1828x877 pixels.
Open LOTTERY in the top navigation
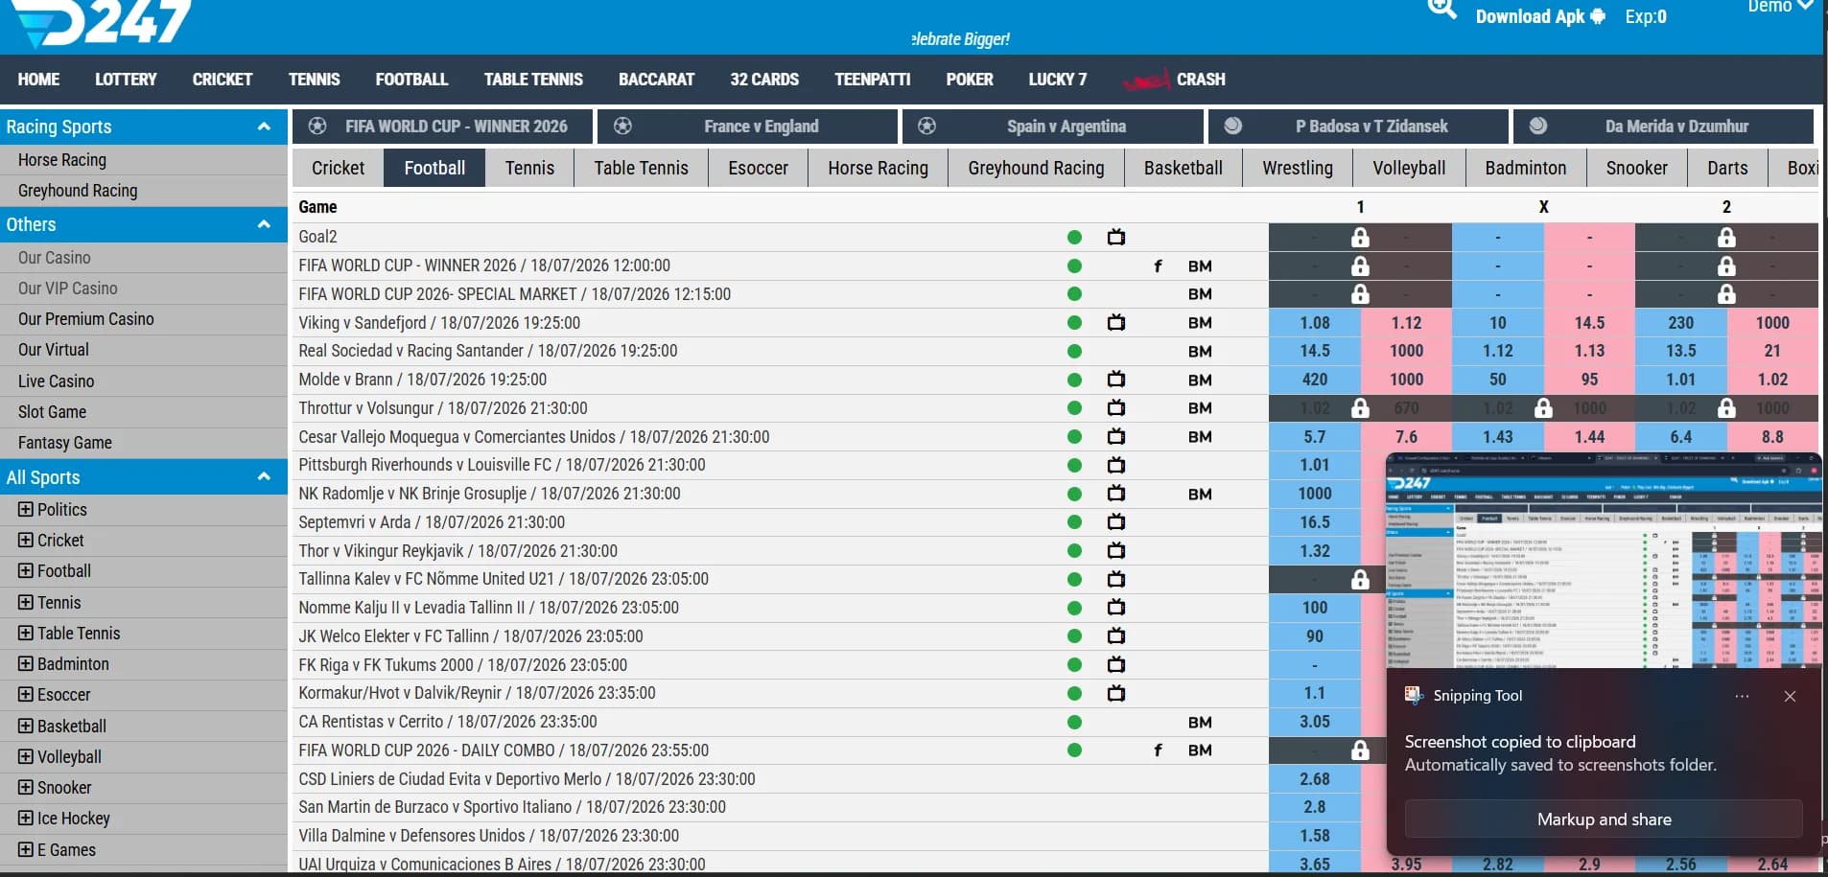click(126, 80)
